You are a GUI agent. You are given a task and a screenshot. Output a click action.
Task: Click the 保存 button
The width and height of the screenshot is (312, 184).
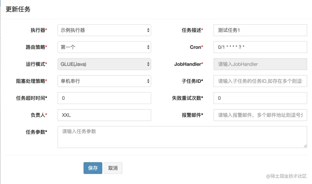[93, 168]
